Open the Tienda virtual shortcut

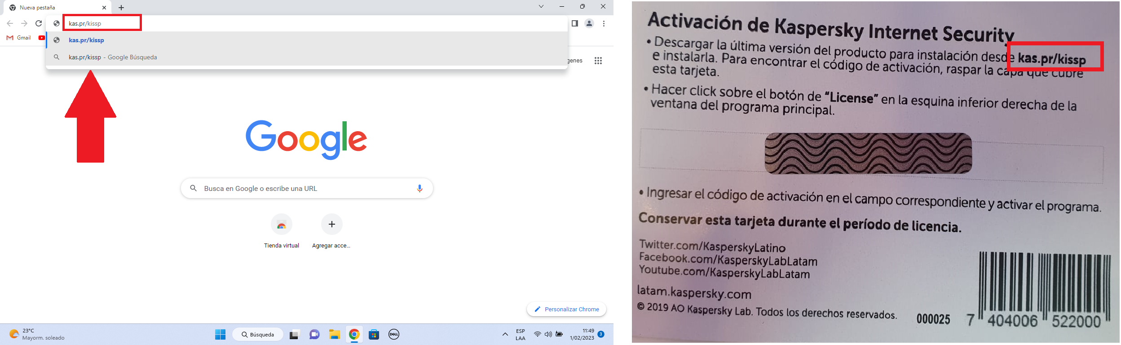click(282, 225)
